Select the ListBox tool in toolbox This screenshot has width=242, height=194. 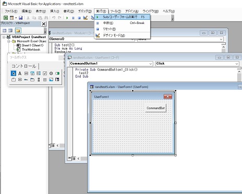click(39, 74)
